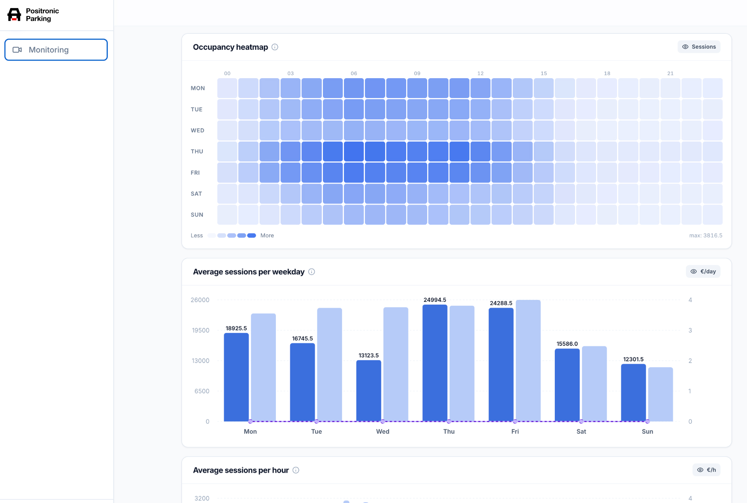Image resolution: width=747 pixels, height=503 pixels.
Task: Click the lightest legend swatch near Less
Action: [x=212, y=235]
